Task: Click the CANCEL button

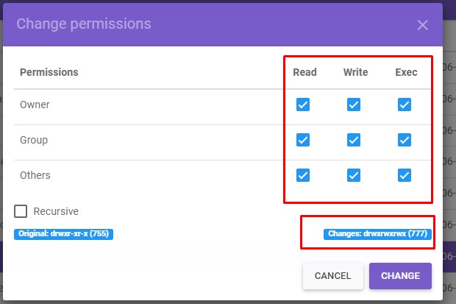Action: point(332,276)
